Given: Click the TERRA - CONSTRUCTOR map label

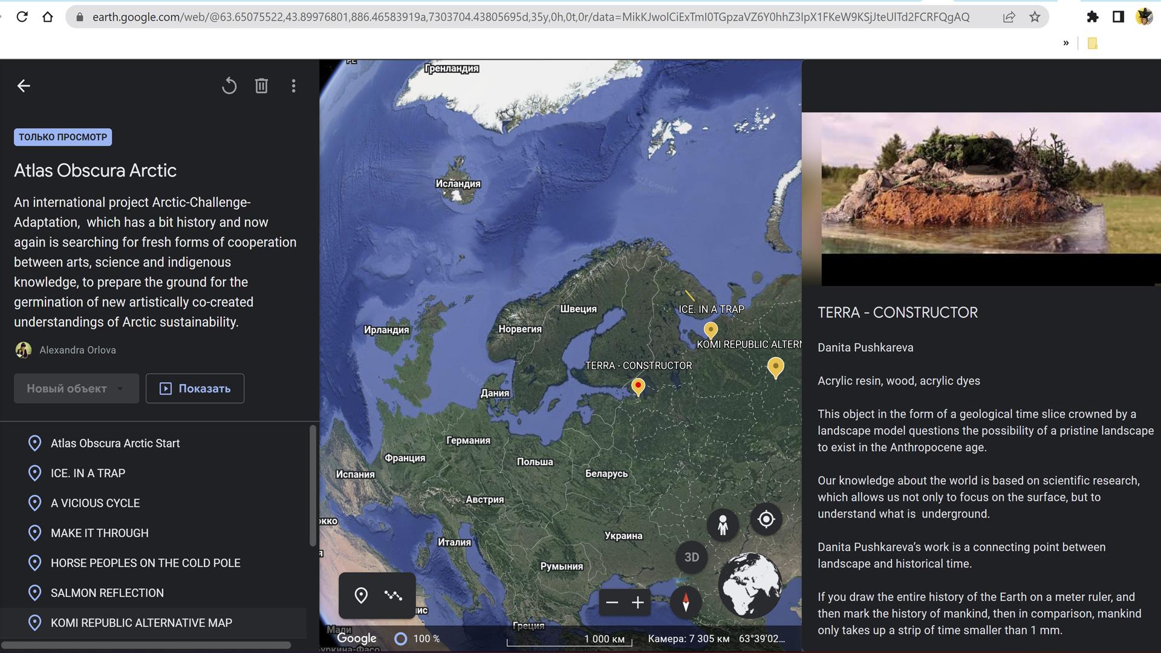Looking at the screenshot, I should [x=639, y=366].
